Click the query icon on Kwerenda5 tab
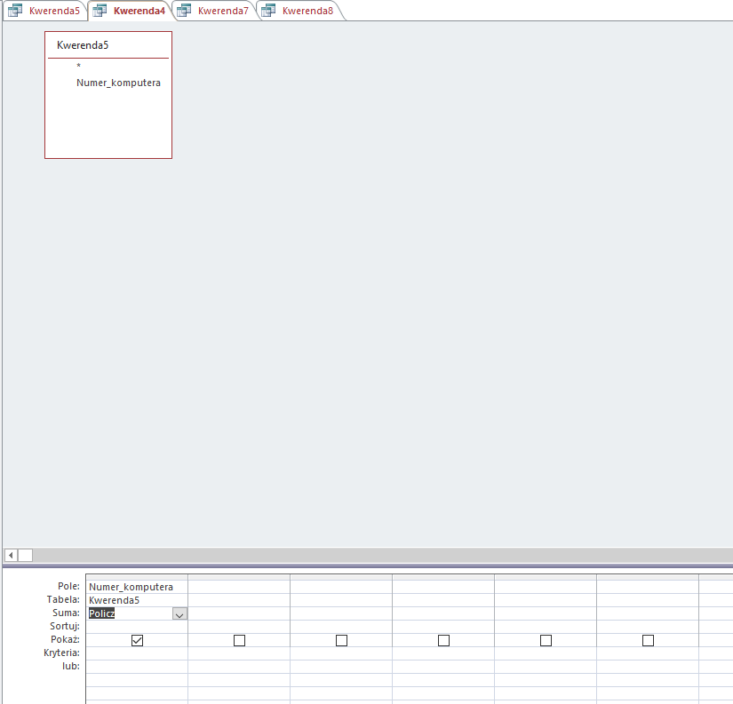 pos(15,11)
